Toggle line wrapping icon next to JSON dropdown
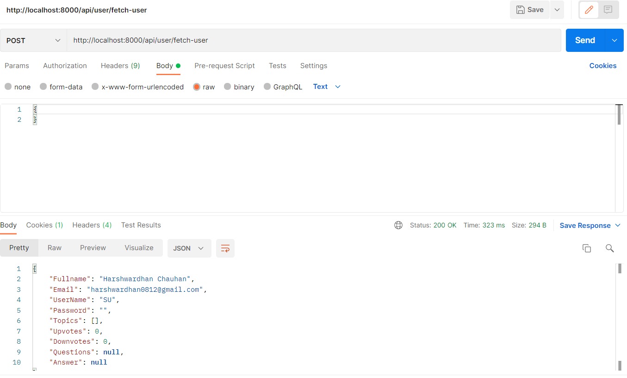This screenshot has height=378, width=627. coord(225,248)
